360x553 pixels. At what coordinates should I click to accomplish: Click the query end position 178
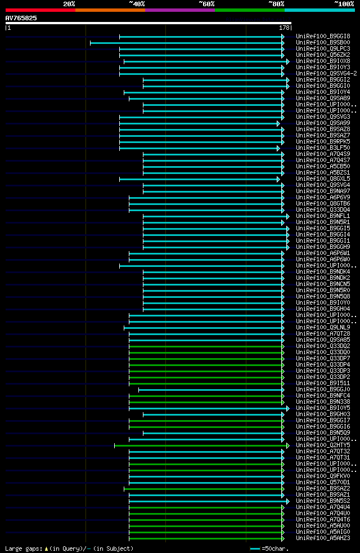click(284, 28)
